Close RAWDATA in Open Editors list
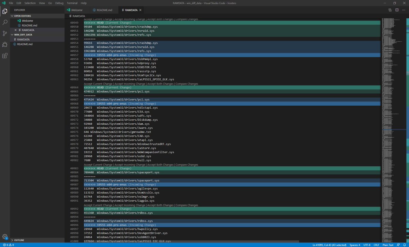The image size is (409, 247). 16,30
